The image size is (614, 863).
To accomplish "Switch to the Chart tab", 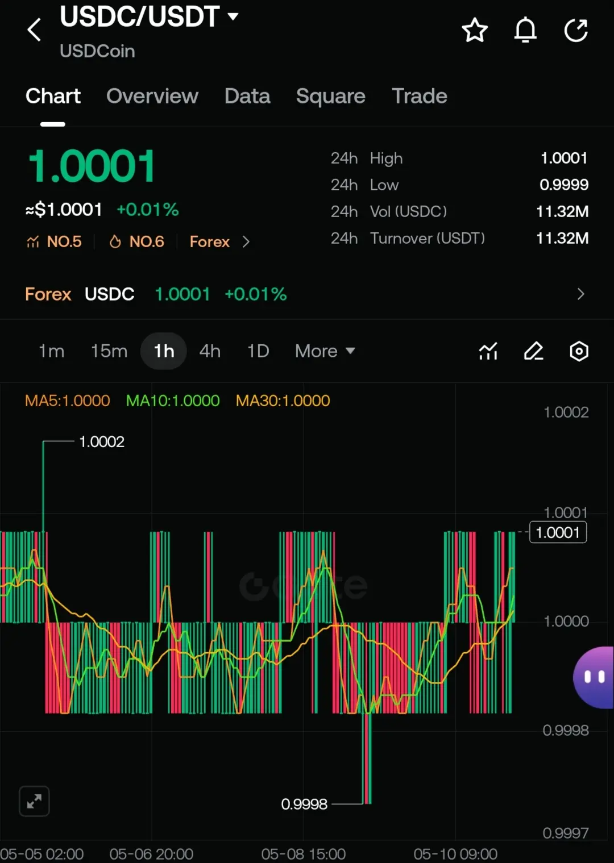I will [53, 96].
